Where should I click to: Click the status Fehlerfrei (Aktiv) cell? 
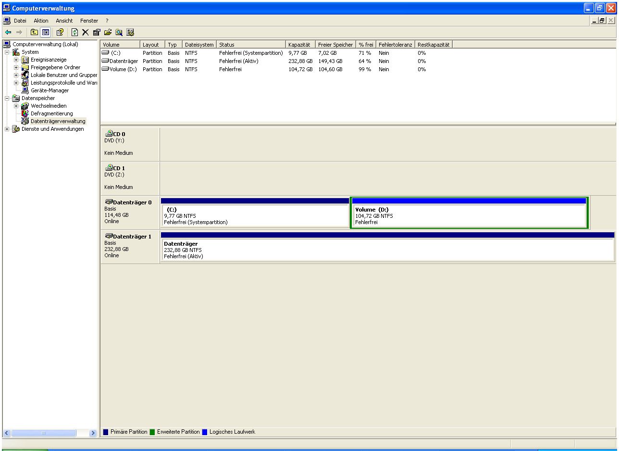[239, 61]
